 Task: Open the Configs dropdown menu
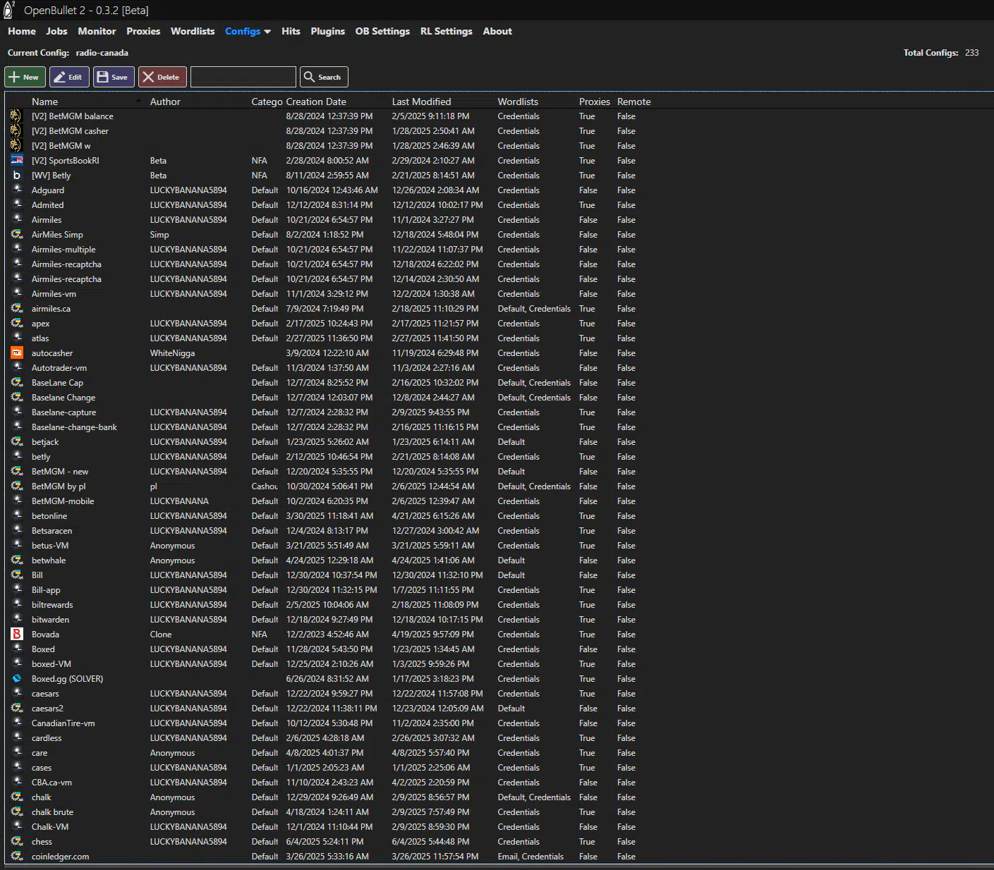pyautogui.click(x=248, y=31)
